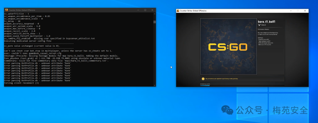This screenshot has height=123, width=318.
Task: Close the game loading window
Action: 305,11
